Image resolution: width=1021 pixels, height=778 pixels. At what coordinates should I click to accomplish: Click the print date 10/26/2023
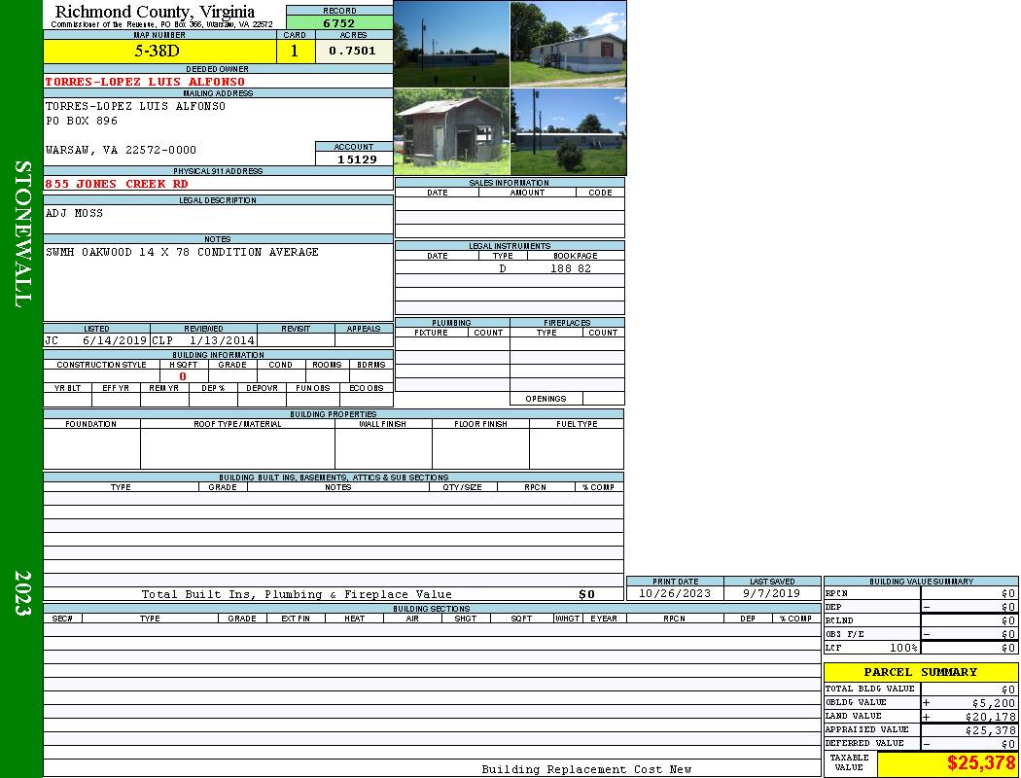pos(675,594)
